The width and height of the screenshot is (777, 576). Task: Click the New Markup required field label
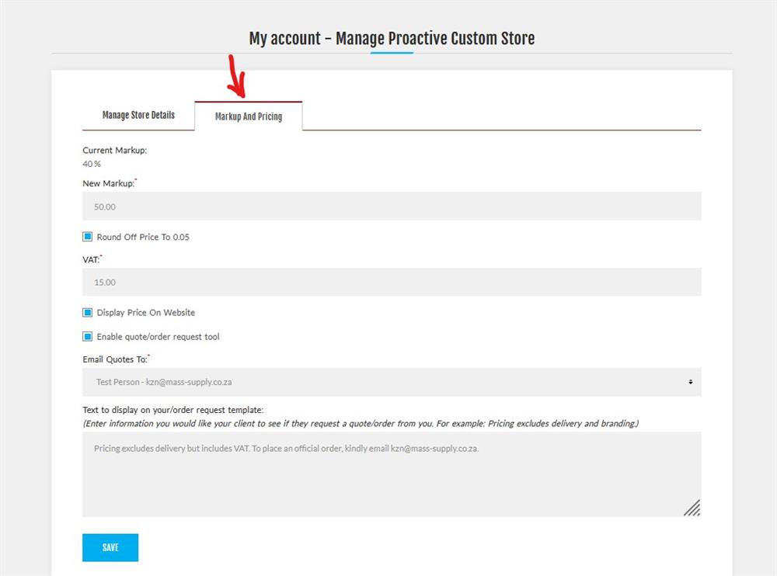coord(108,183)
